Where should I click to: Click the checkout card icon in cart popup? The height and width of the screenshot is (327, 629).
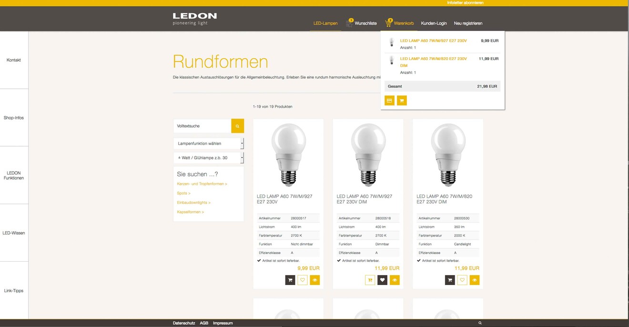coord(389,101)
